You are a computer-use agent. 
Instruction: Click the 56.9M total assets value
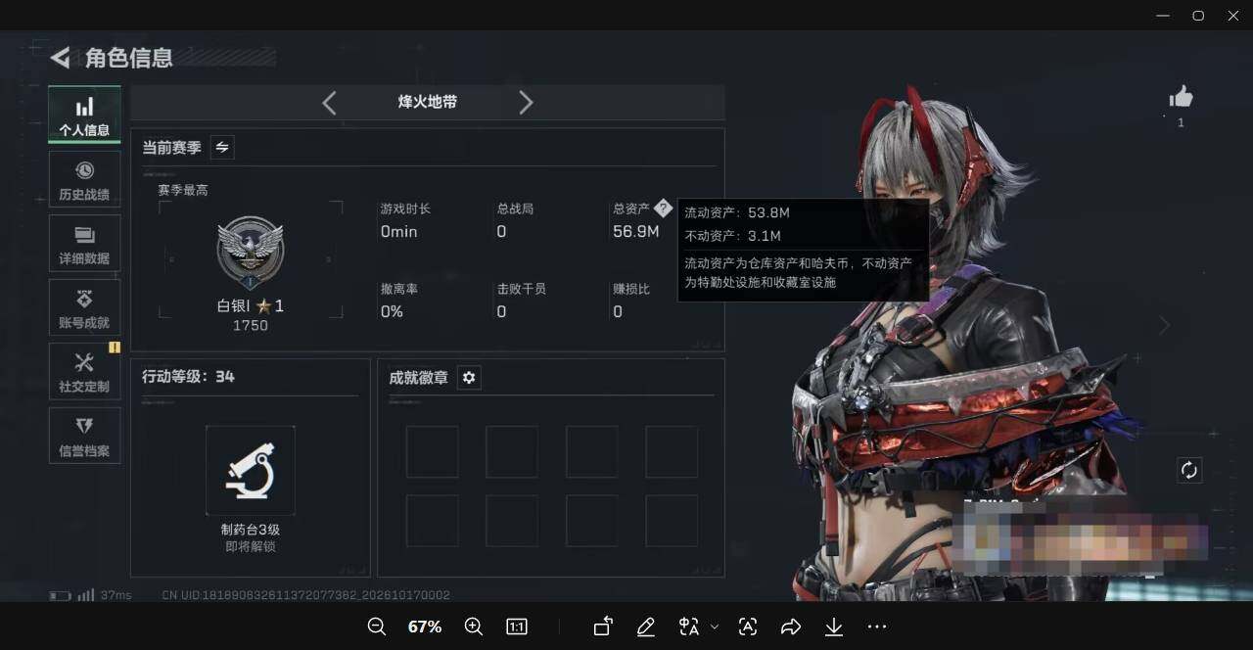click(x=636, y=232)
